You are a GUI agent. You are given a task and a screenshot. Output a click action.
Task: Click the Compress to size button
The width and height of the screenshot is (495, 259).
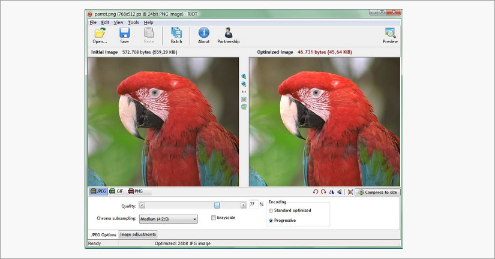coord(377,192)
